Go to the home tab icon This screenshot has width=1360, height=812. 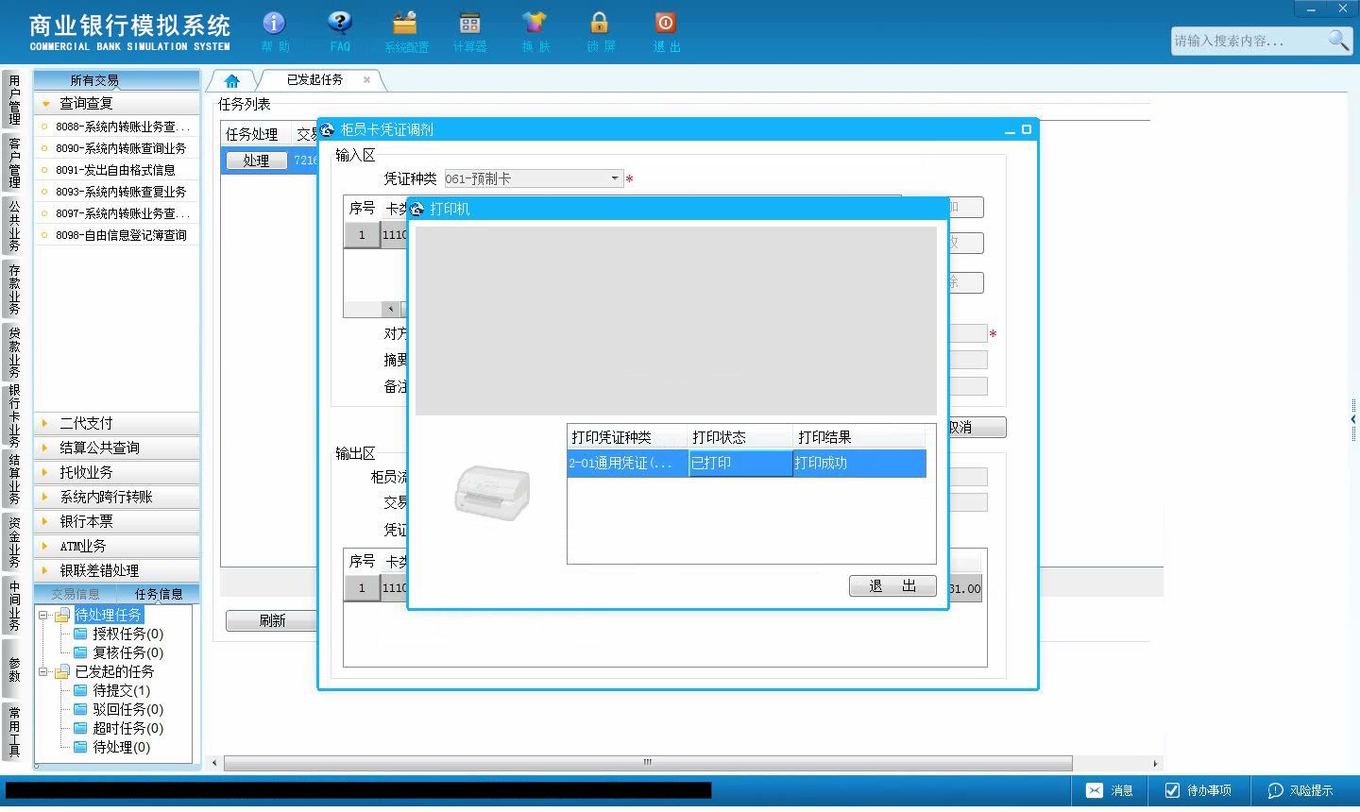point(231,81)
